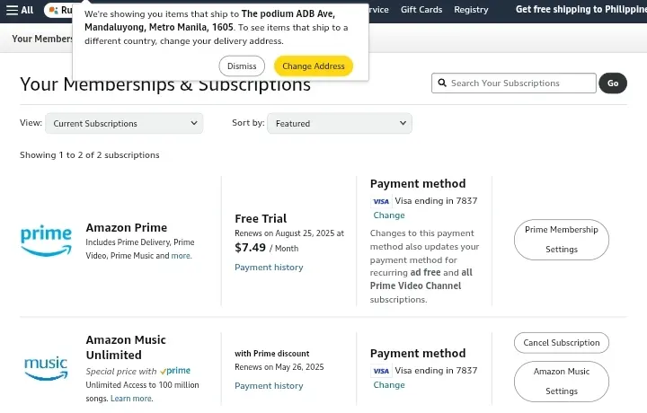This screenshot has width=647, height=413.
Task: Click the Visa card icon for Music
Action: click(x=381, y=371)
